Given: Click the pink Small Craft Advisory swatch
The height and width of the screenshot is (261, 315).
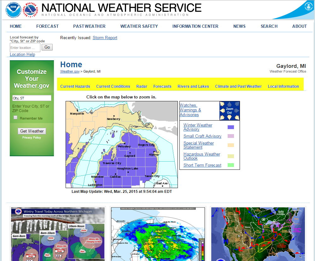Looking at the screenshot, I should coord(230,136).
